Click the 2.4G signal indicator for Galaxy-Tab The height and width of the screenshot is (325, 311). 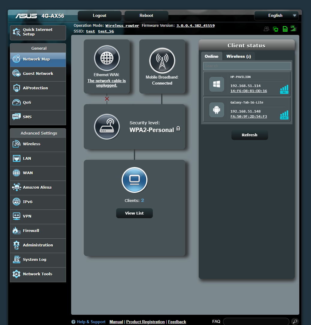point(284,115)
